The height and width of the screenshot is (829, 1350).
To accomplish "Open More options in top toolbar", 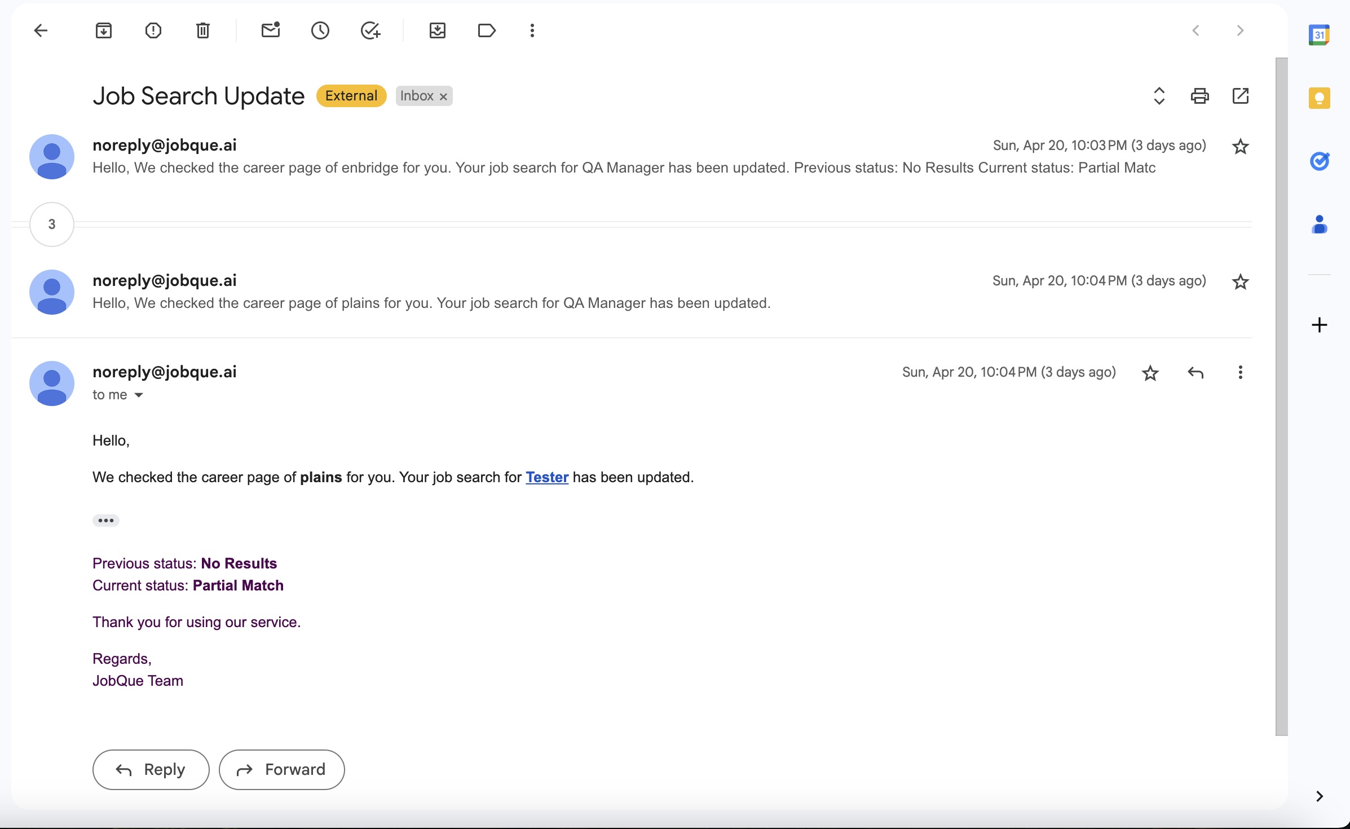I will point(532,30).
